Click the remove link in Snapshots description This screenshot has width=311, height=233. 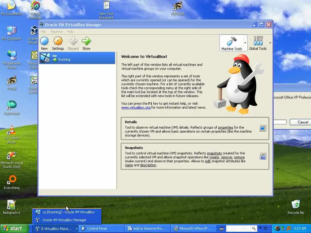coord(226,157)
